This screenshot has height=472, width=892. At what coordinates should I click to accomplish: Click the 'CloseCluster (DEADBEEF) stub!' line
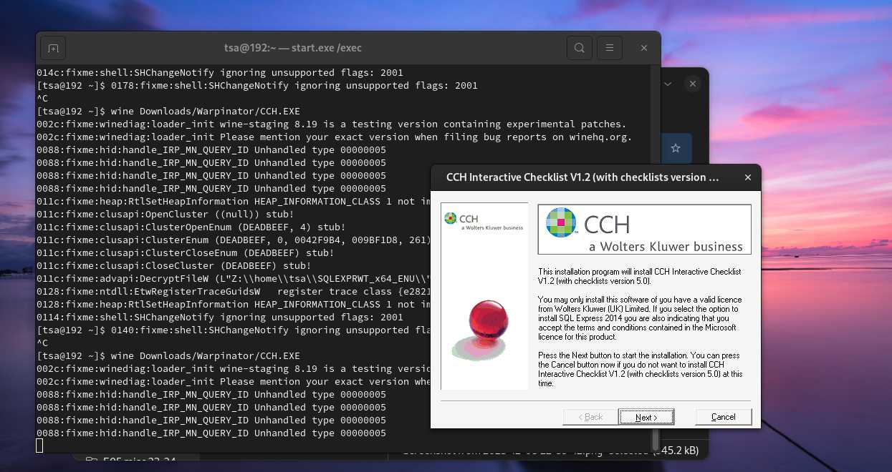point(173,266)
